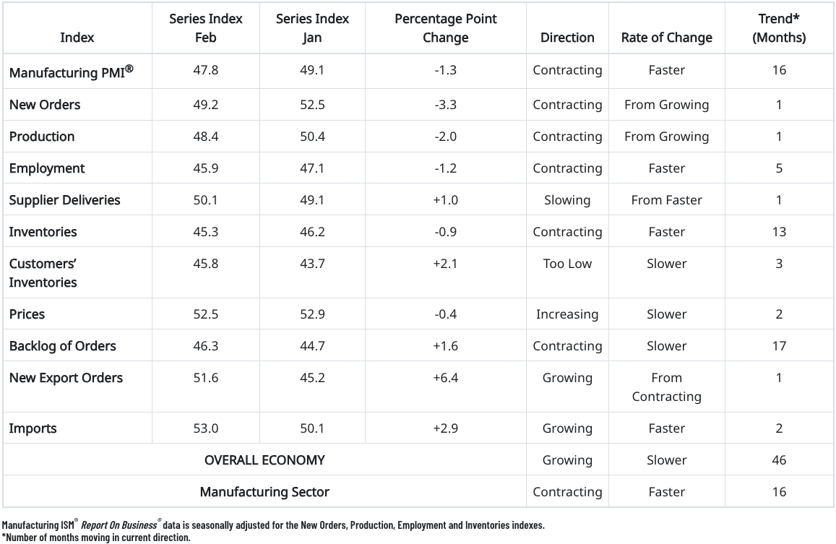Click Employment Jan value 47.1
Image resolution: width=836 pixels, height=544 pixels.
click(x=311, y=168)
